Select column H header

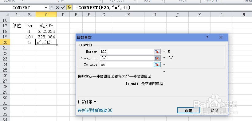click(x=128, y=15)
